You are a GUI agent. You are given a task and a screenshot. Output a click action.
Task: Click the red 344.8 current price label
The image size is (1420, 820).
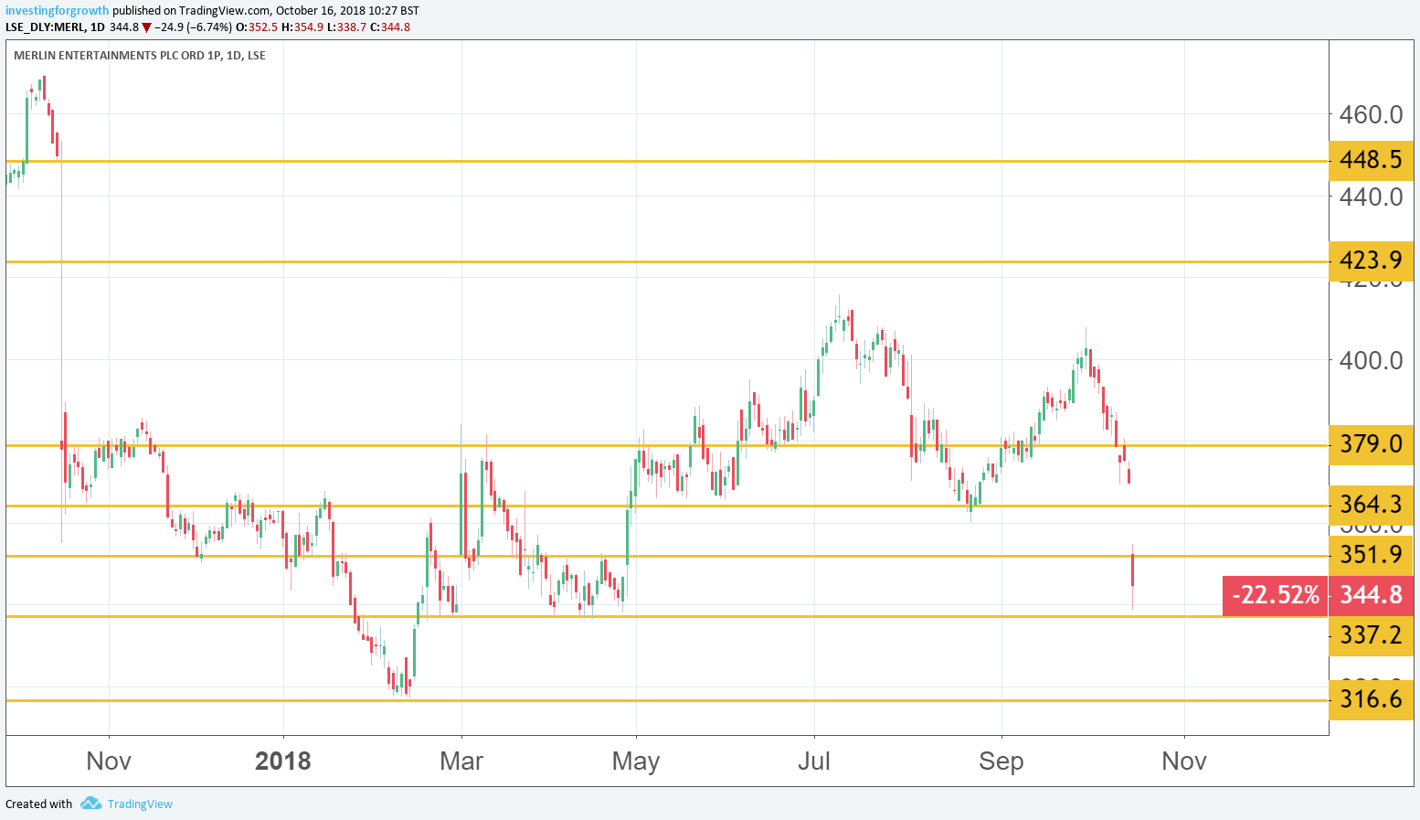click(x=1371, y=595)
